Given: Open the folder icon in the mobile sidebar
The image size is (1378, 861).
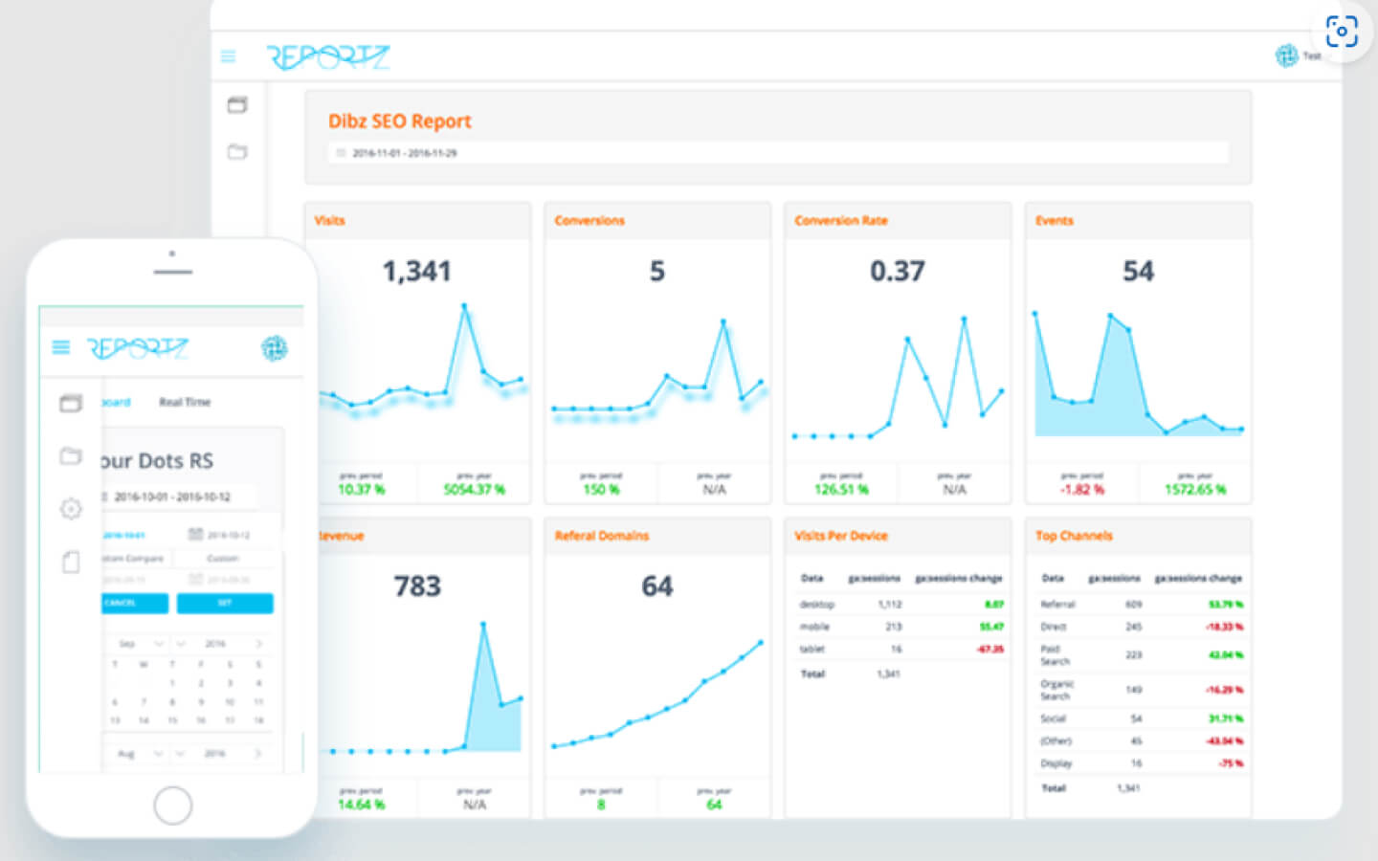Looking at the screenshot, I should [71, 455].
